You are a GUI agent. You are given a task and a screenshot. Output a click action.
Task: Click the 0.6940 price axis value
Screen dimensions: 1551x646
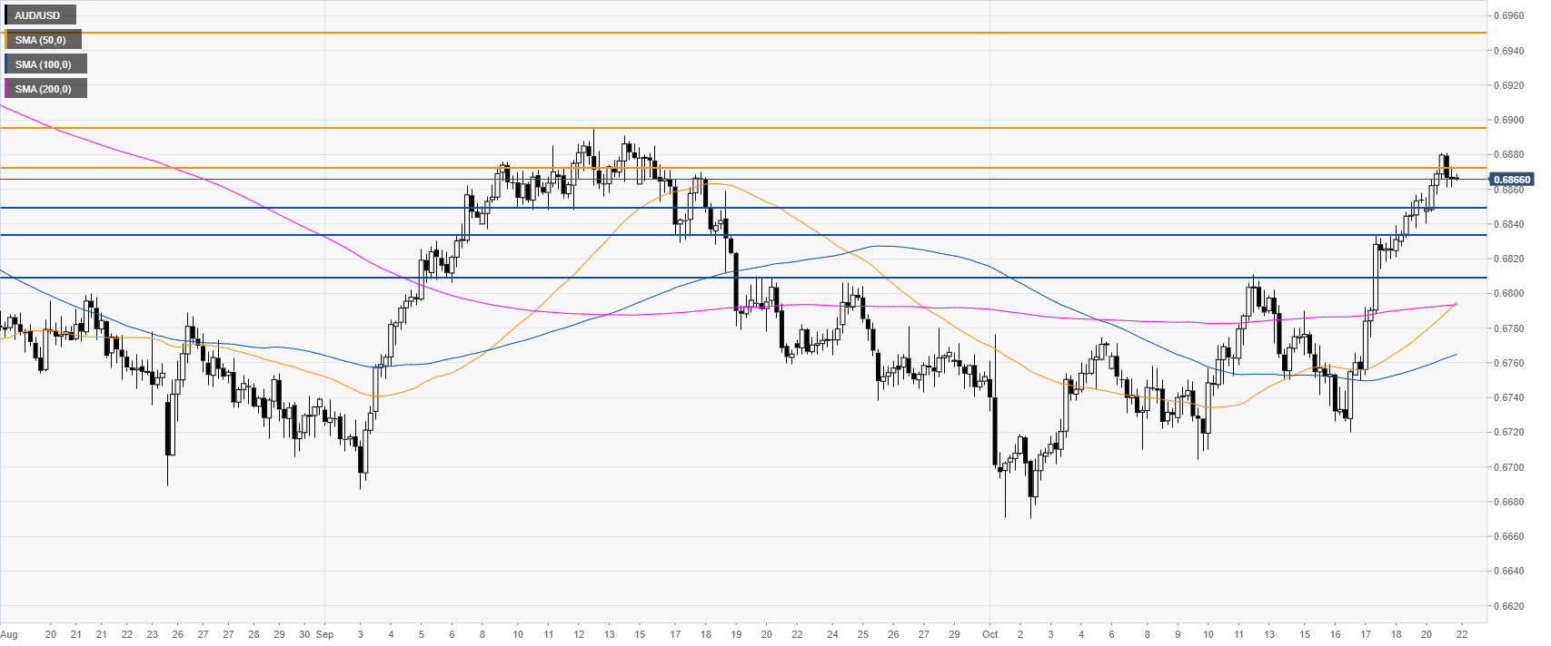1511,51
